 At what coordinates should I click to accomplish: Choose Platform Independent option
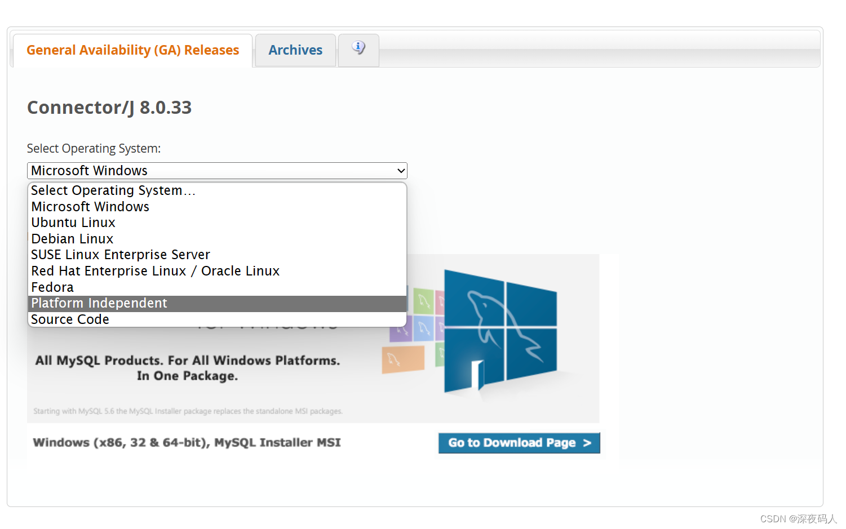pyautogui.click(x=217, y=303)
